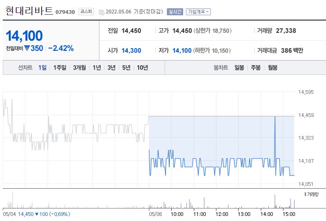Select the 1일 line chart tab
Image resolution: width=326 pixels, height=221 pixels.
43,68
